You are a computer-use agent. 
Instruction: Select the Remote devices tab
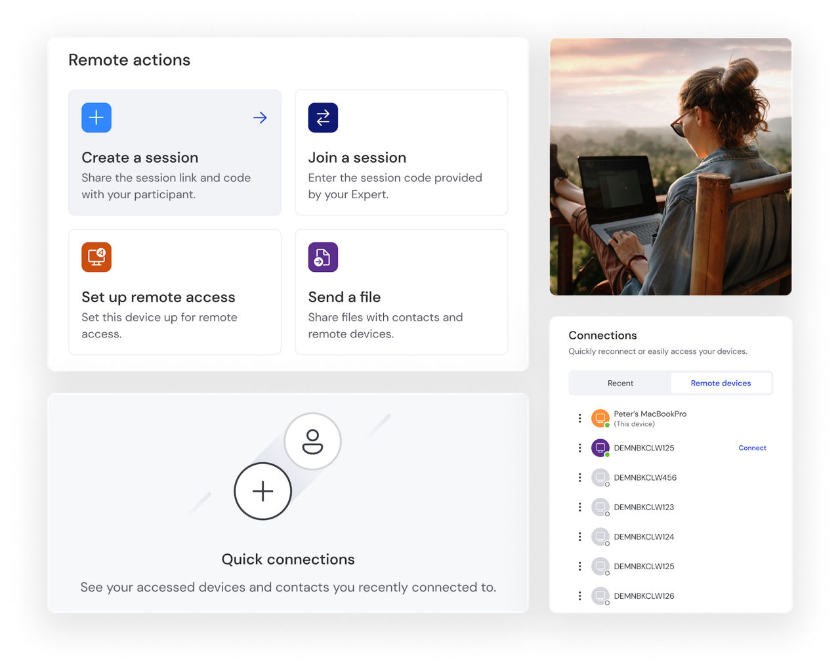point(721,383)
